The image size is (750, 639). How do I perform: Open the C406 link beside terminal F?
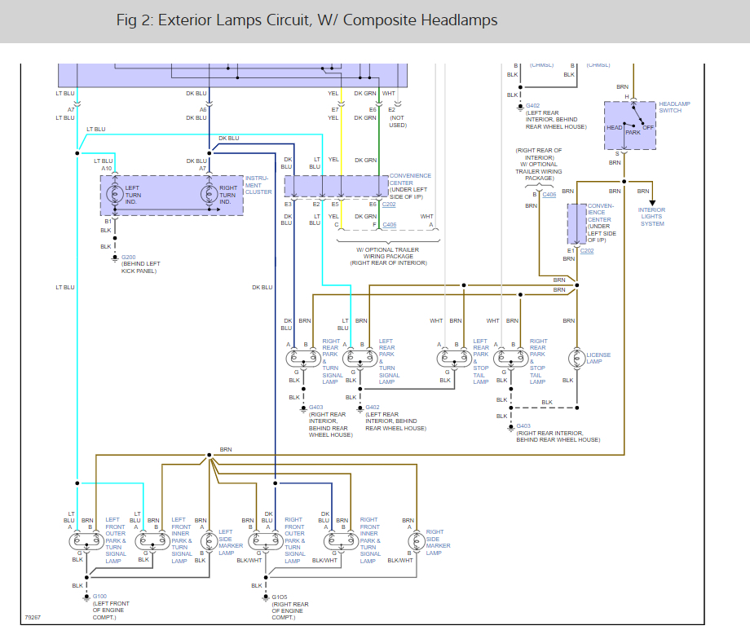coord(390,224)
